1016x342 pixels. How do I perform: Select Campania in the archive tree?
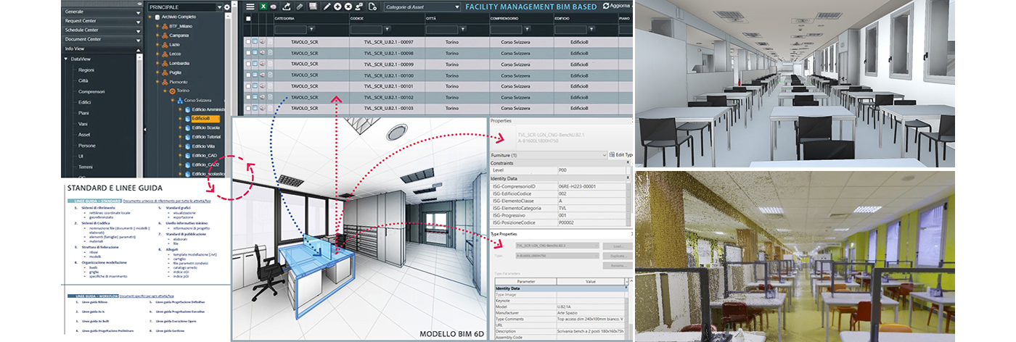(x=179, y=36)
